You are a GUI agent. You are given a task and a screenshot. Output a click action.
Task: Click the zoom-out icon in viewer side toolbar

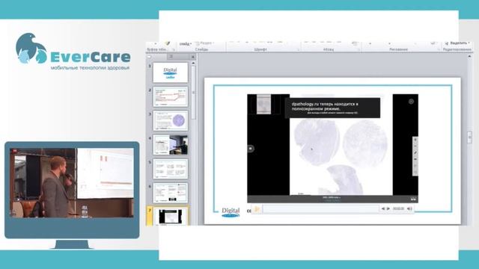pyautogui.click(x=415, y=146)
